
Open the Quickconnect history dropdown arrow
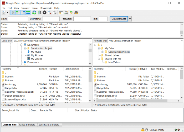coord(130,19)
